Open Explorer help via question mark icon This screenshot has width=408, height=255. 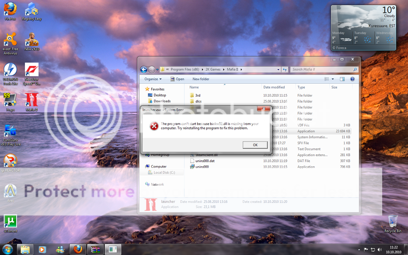pos(352,79)
